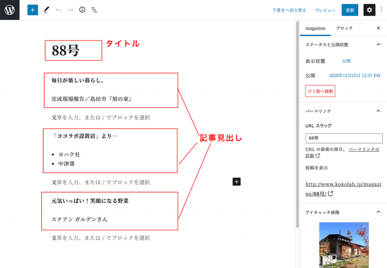Click the featured image house thumbnail
Viewport: 387px width, 268px height.
[344, 245]
